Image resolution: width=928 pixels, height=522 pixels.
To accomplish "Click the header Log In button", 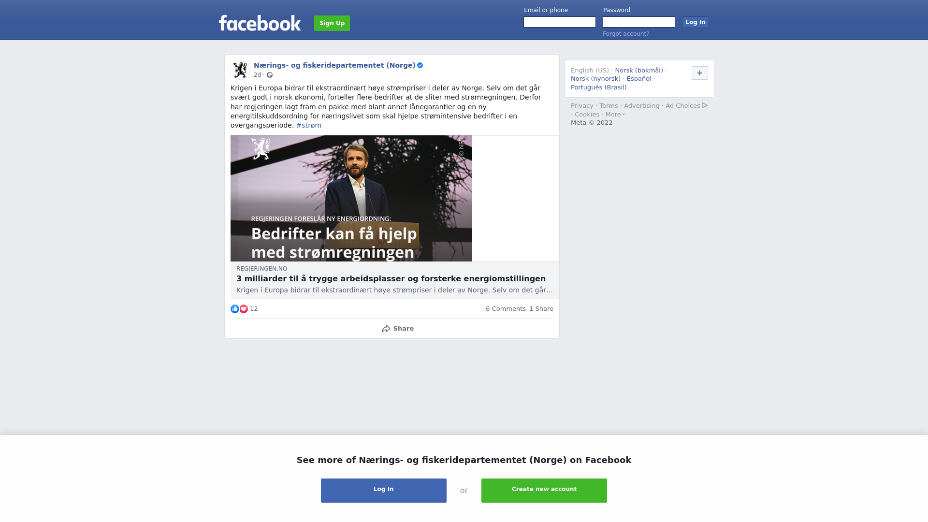I will [x=696, y=22].
